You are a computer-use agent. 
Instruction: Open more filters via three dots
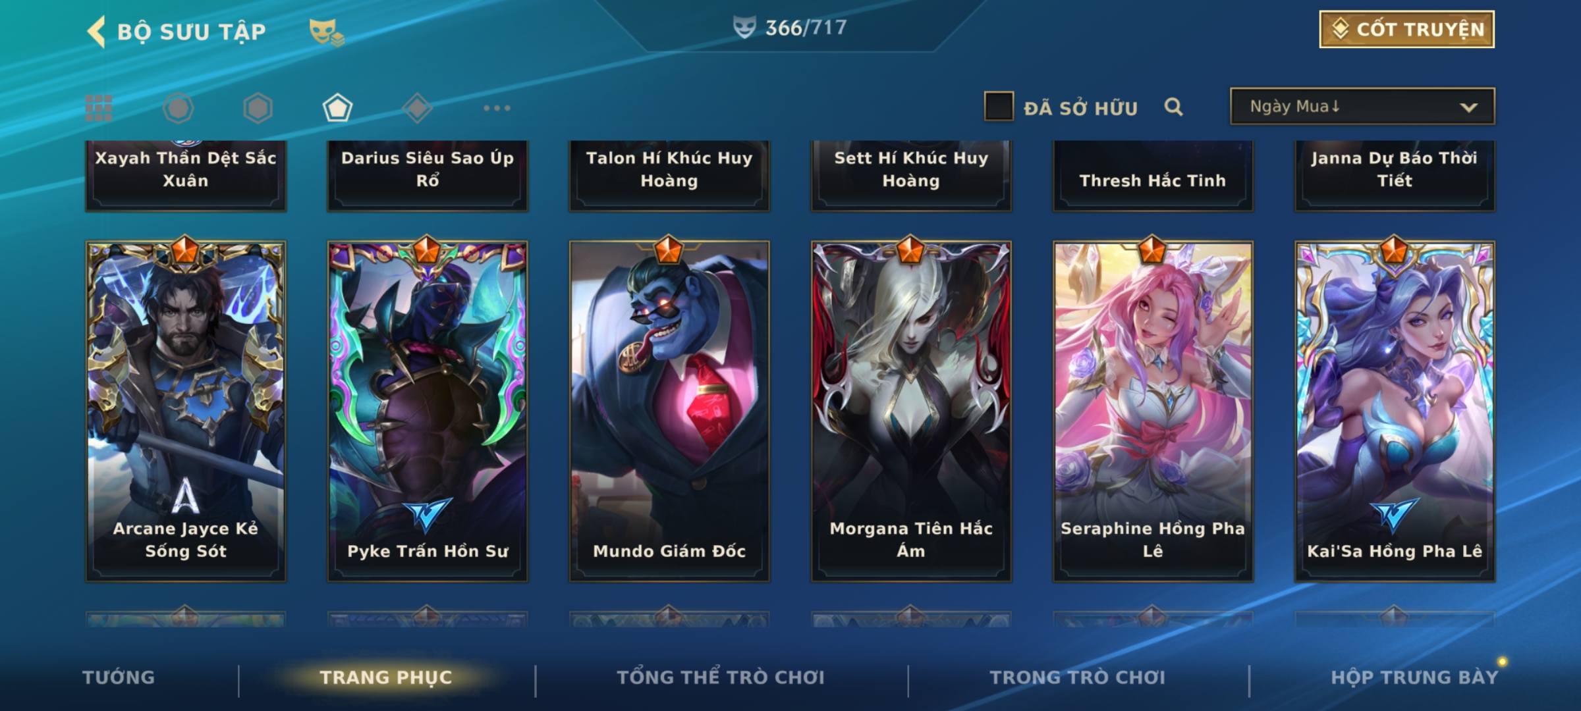pos(497,108)
